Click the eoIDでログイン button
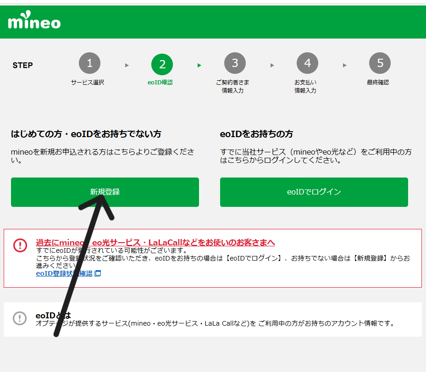This screenshot has height=372, width=426. coord(314,192)
